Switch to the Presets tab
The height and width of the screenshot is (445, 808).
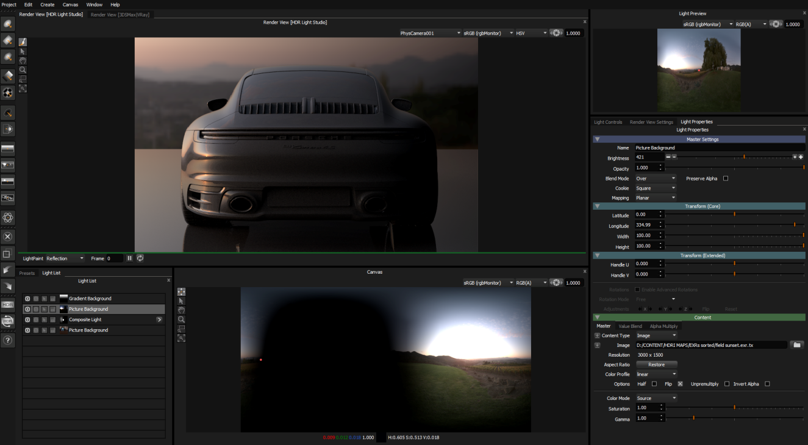click(x=27, y=273)
